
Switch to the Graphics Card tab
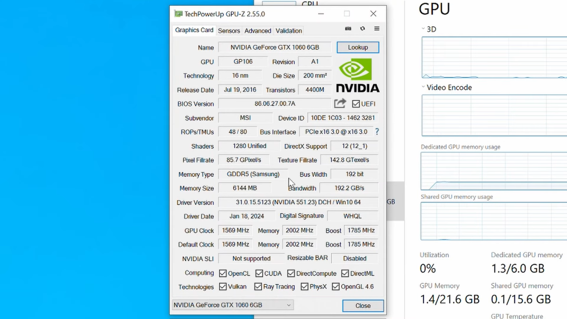coord(194,30)
